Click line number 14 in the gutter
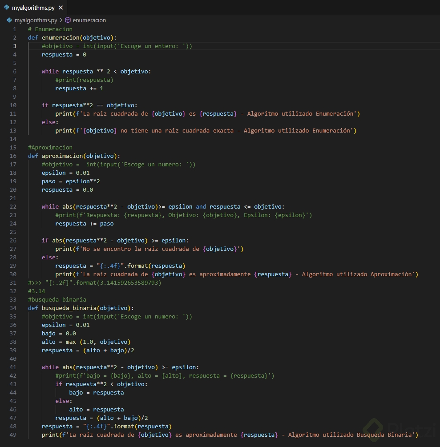The image size is (440, 447). (x=13, y=139)
